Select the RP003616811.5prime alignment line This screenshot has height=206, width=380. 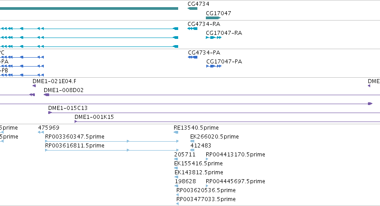[x=112, y=150]
